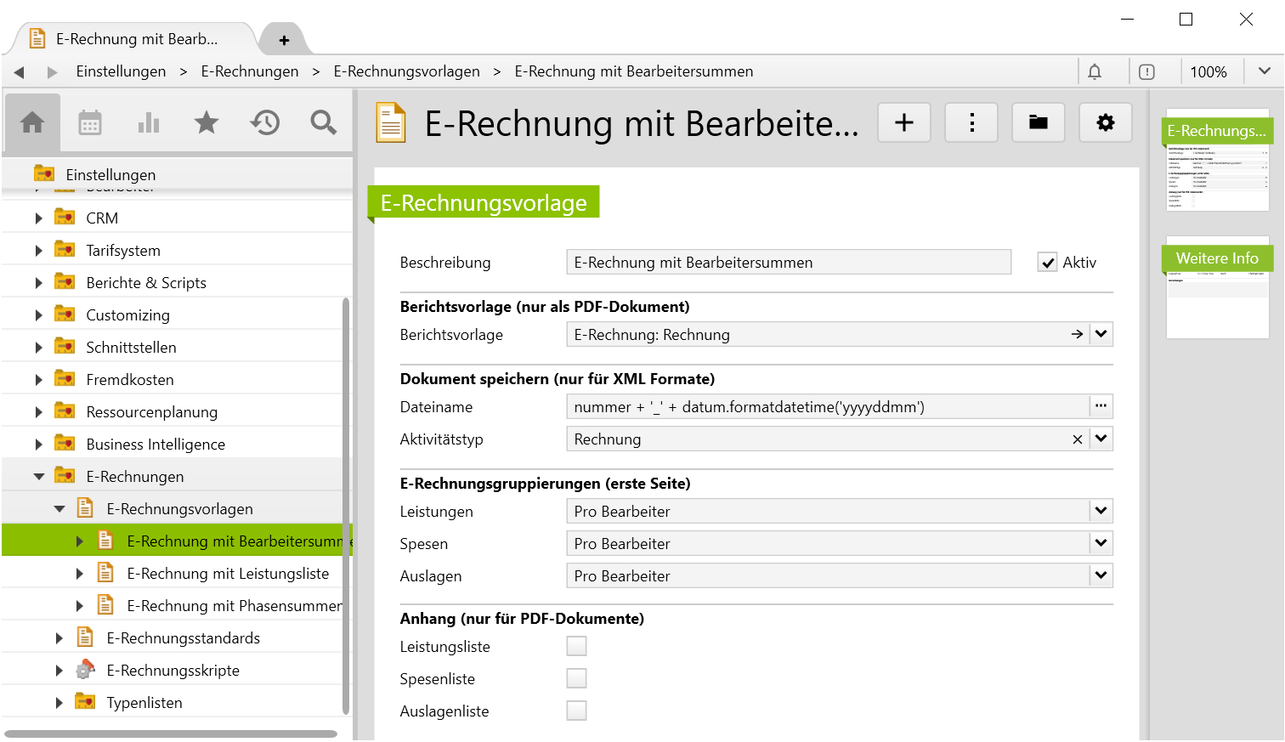This screenshot has width=1285, height=742.
Task: Open the Leistungen grouping dropdown
Action: 1101,512
